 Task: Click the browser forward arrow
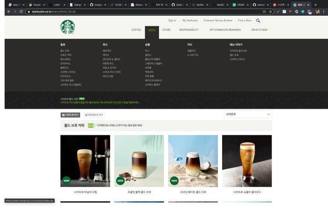point(15,12)
